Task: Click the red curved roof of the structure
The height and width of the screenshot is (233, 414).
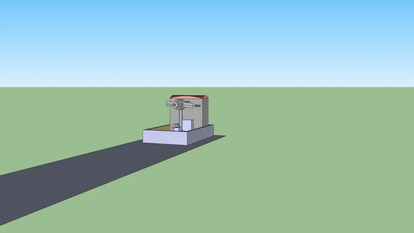Action: click(x=188, y=97)
